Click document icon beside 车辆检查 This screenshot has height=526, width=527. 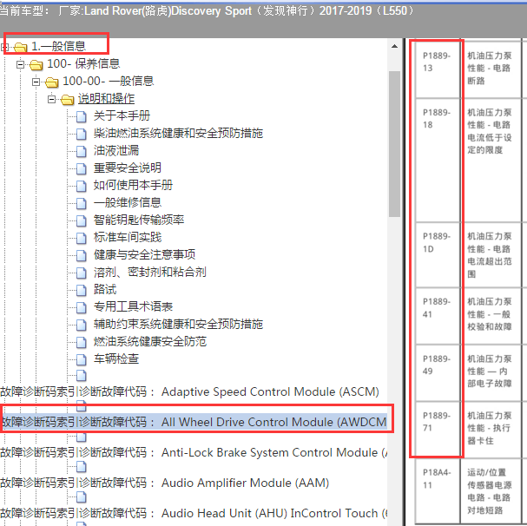coord(82,359)
